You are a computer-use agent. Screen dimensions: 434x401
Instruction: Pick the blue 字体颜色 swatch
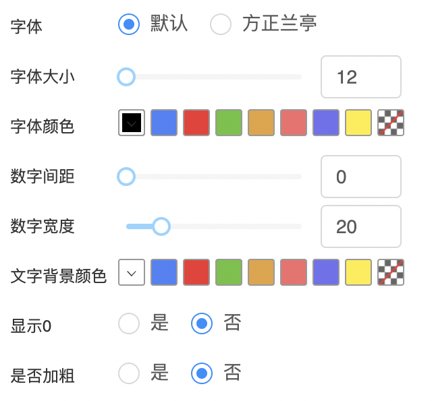[164, 123]
